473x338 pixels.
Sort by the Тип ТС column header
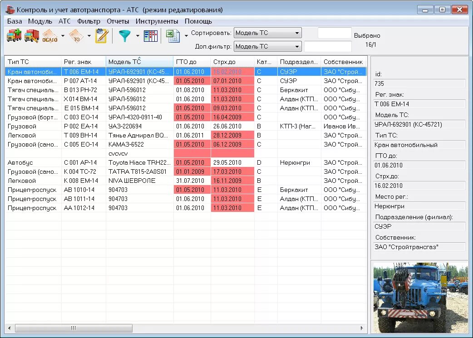point(33,62)
